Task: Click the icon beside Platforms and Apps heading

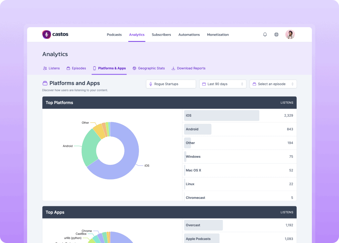Action: 45,83
